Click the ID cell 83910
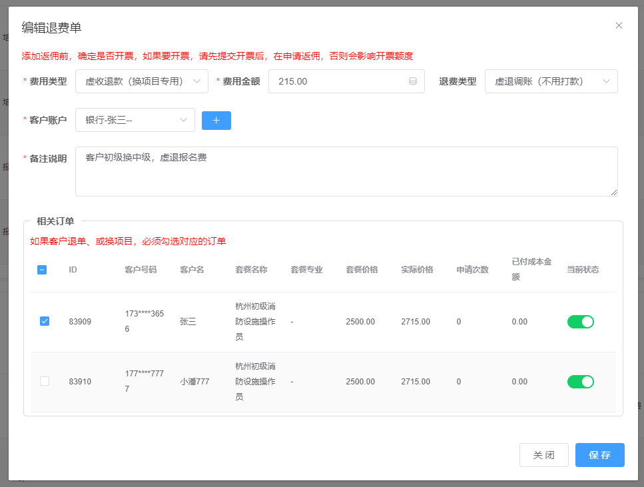Viewport: 644px width, 487px height. tap(80, 382)
